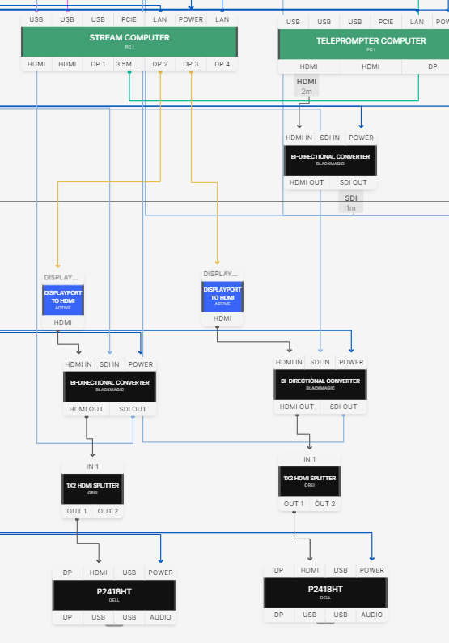449x643 pixels.
Task: Click the 3.5M... audio port on Stream Computer
Action: click(x=129, y=64)
